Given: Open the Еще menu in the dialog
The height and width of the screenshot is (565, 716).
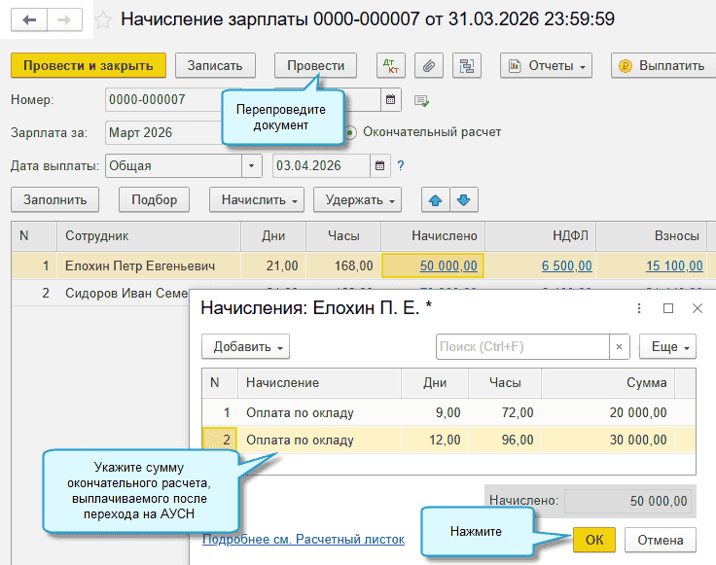Looking at the screenshot, I should pyautogui.click(x=667, y=346).
